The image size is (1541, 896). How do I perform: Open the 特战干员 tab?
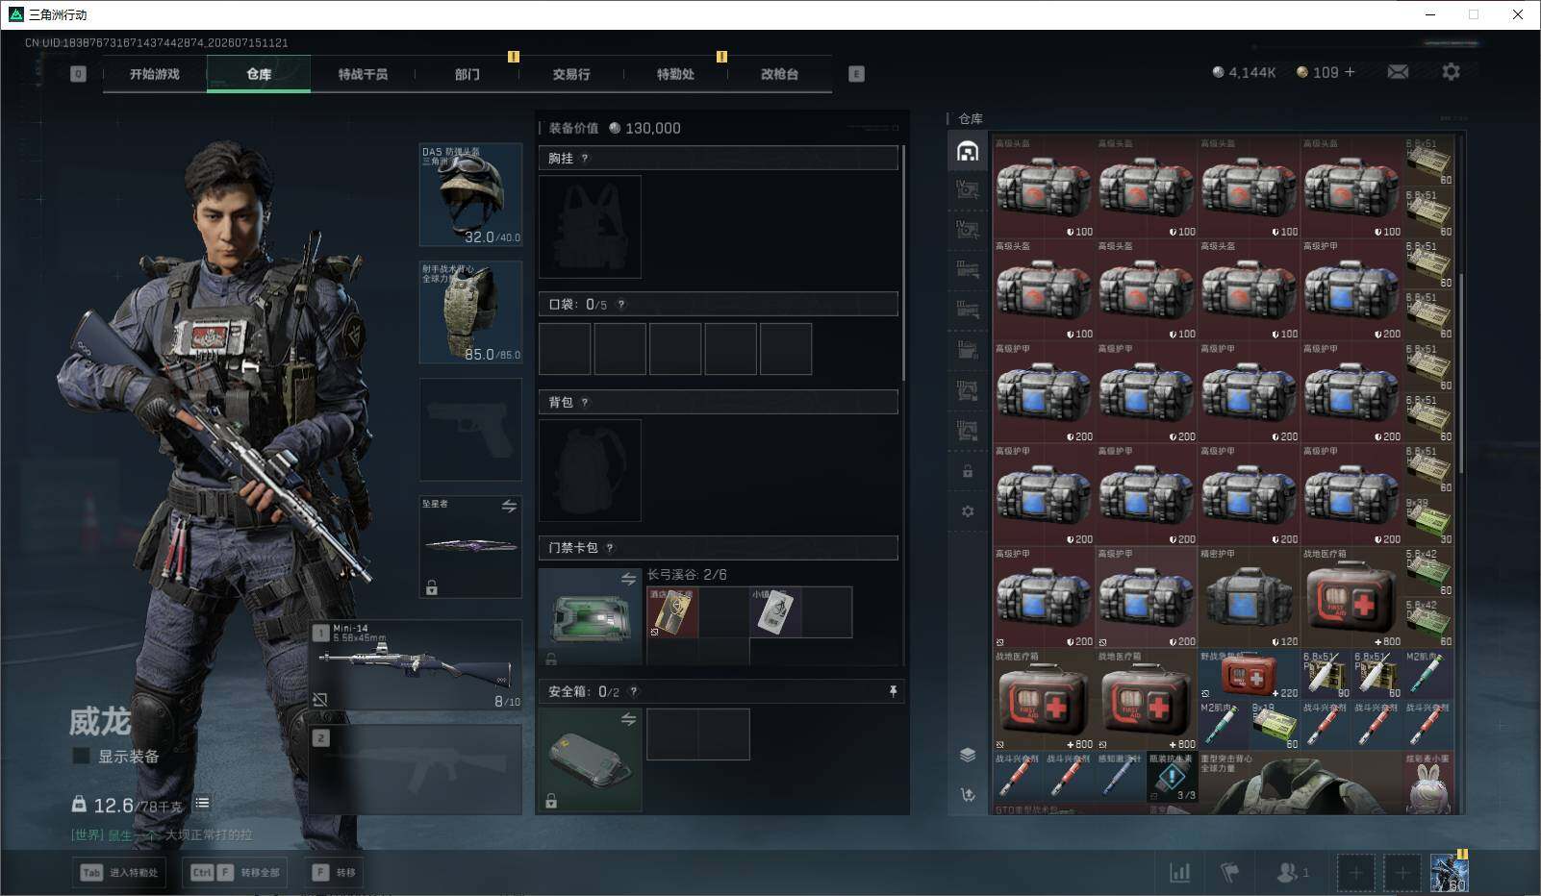[363, 74]
